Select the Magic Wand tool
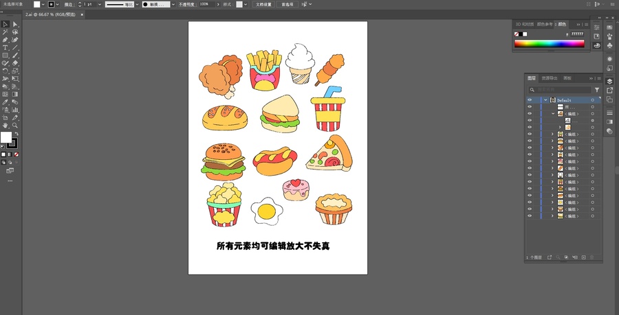The height and width of the screenshot is (315, 619). (x=5, y=32)
